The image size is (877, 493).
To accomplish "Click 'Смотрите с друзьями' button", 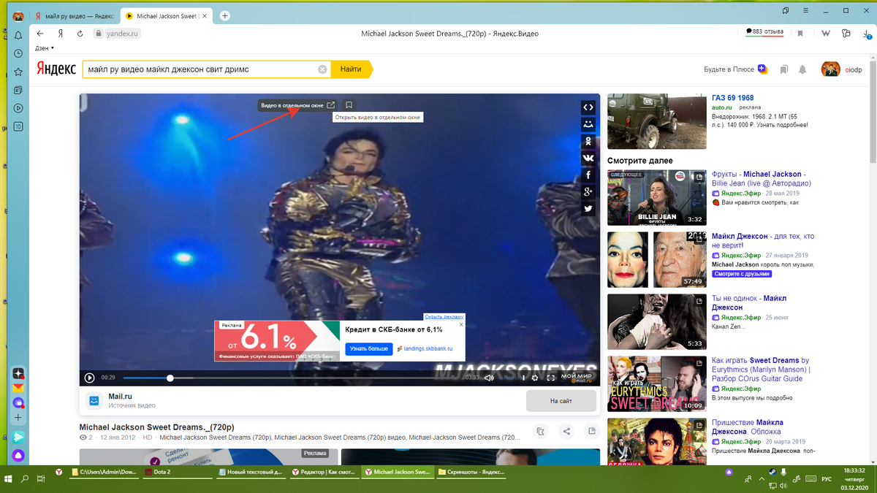I will 740,274.
